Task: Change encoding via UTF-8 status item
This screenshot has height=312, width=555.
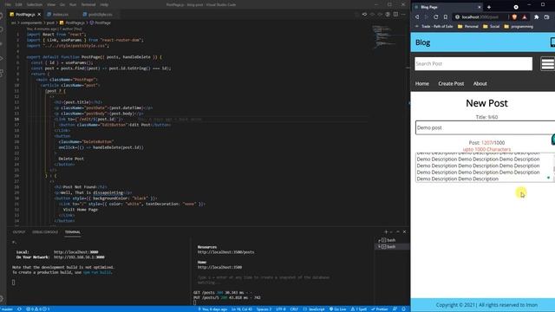Action: (281, 309)
